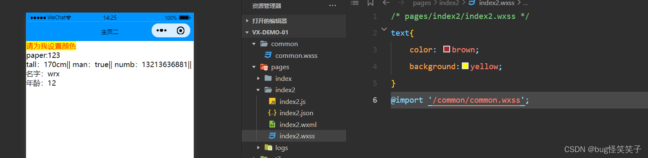Open the /common/common.wxss import link
The image size is (648, 158).
click(x=477, y=100)
